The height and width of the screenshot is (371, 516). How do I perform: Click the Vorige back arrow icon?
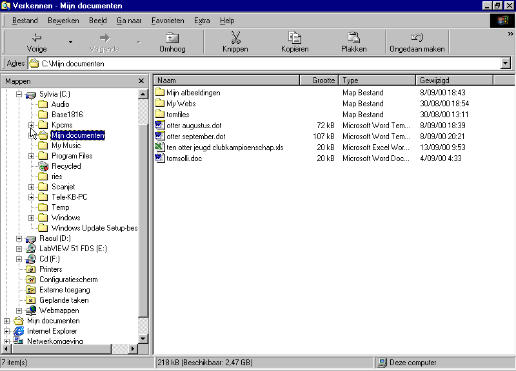pyautogui.click(x=37, y=38)
